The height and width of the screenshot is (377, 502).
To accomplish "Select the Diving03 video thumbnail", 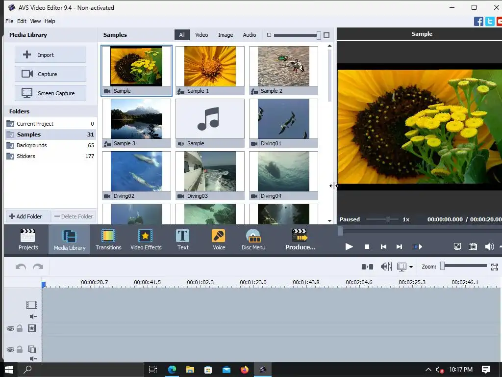I will (x=210, y=175).
